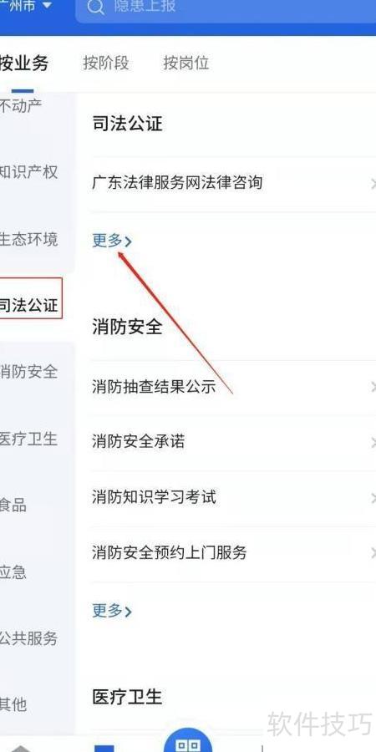376x752 pixels.
Task: Select 知识产权 in the sidebar
Action: coord(28,171)
